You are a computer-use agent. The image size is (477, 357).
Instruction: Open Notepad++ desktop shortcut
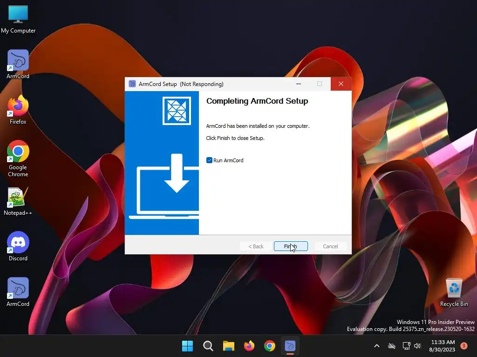click(18, 201)
